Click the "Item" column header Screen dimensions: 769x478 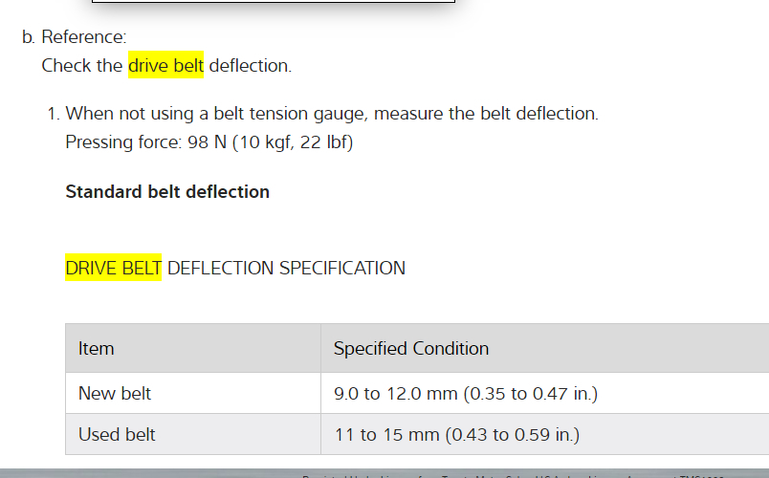coord(96,348)
